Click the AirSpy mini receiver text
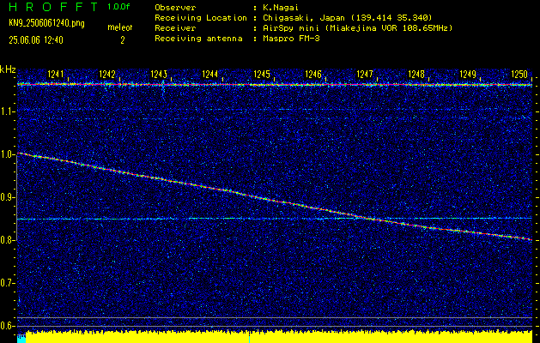 (x=357, y=28)
